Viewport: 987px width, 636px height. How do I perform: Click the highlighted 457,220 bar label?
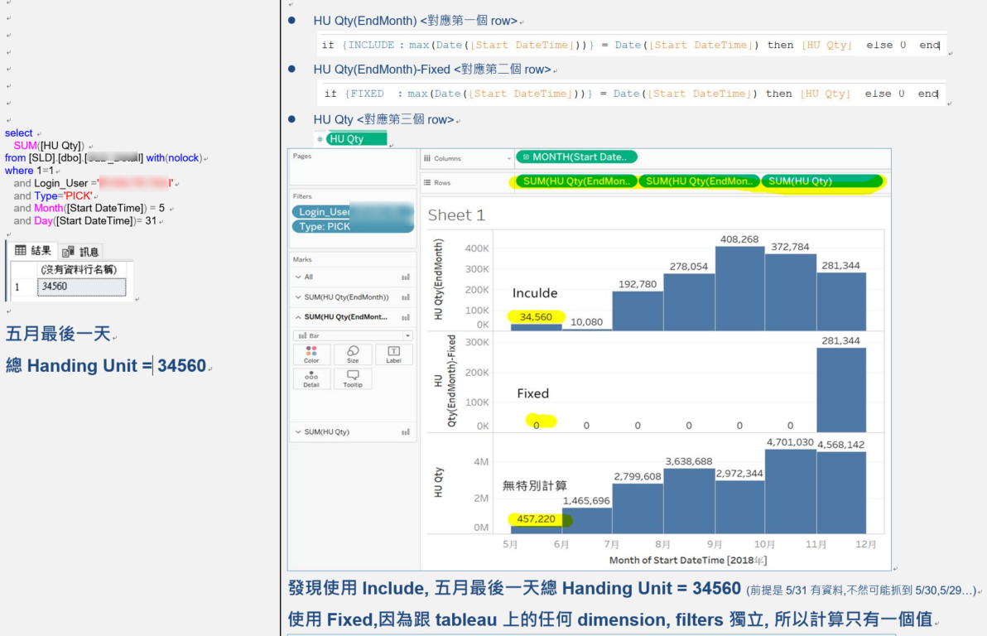536,519
